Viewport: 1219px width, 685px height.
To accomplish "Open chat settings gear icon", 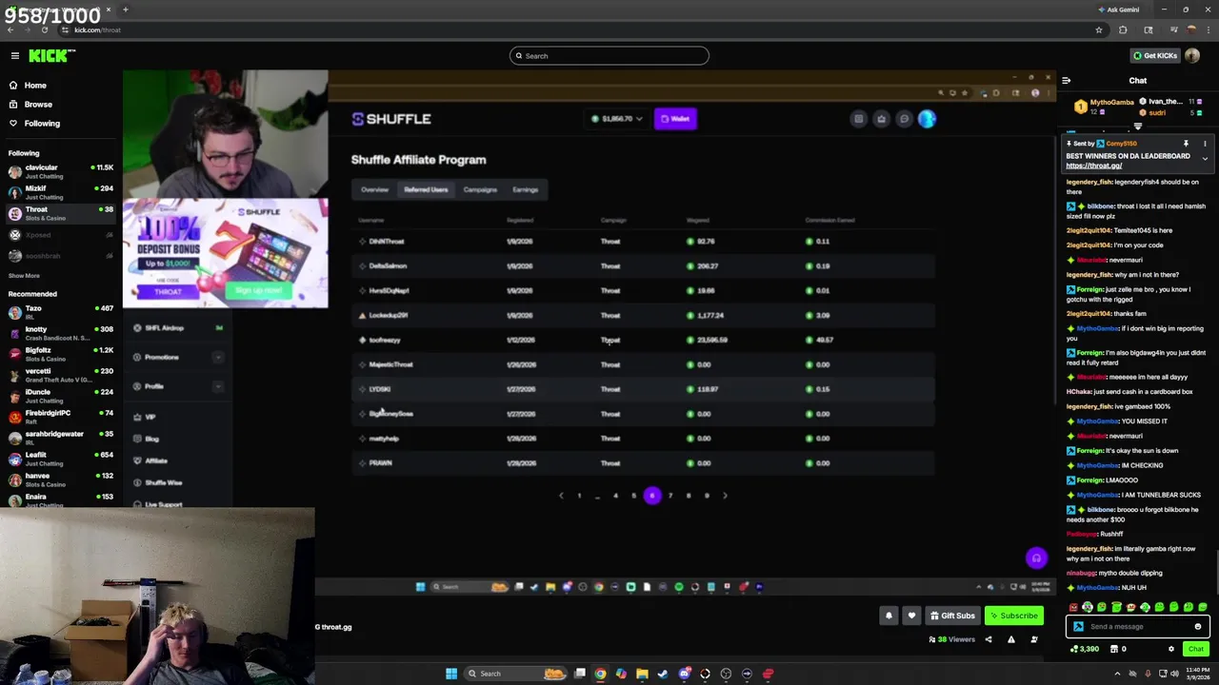I will click(1170, 649).
